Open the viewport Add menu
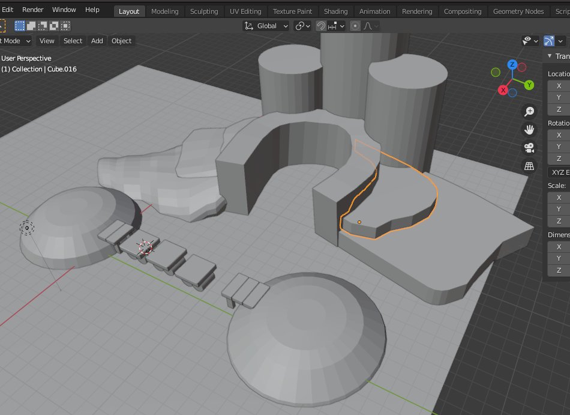 (x=97, y=41)
